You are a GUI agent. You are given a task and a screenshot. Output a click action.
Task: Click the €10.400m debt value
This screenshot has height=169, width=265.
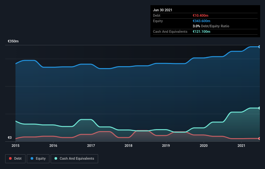coord(200,15)
